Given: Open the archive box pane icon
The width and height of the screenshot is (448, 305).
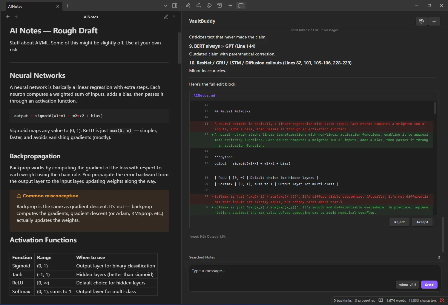Looking at the screenshot, I should pos(220,5).
